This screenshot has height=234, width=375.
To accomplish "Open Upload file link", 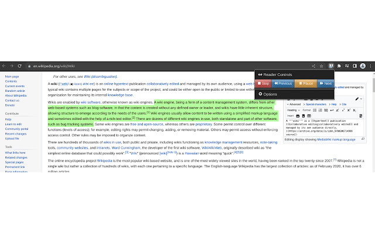I will click(x=12, y=139).
